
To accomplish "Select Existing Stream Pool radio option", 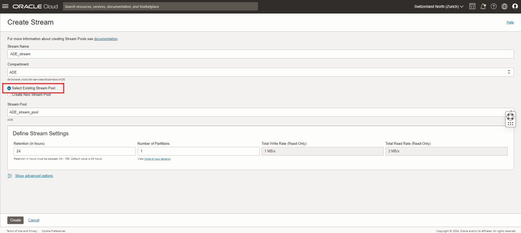I will [x=9, y=88].
